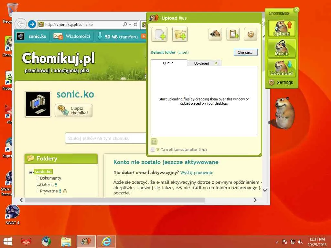Screen dimensions: 331x248
Task: Click the refresh page icon
Action: click(x=135, y=24)
